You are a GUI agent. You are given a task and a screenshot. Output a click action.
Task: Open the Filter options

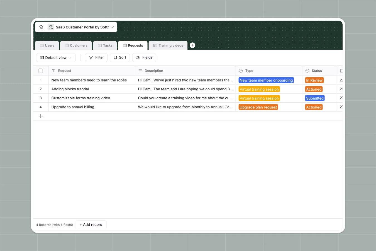click(96, 57)
